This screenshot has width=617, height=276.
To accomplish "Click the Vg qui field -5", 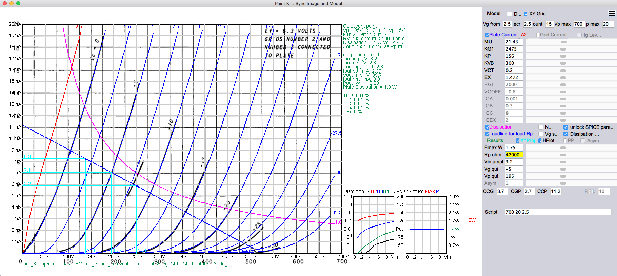I will click(x=514, y=169).
